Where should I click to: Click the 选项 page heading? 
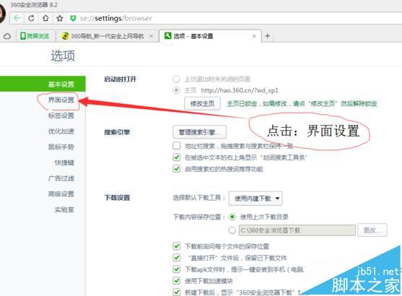coord(63,56)
